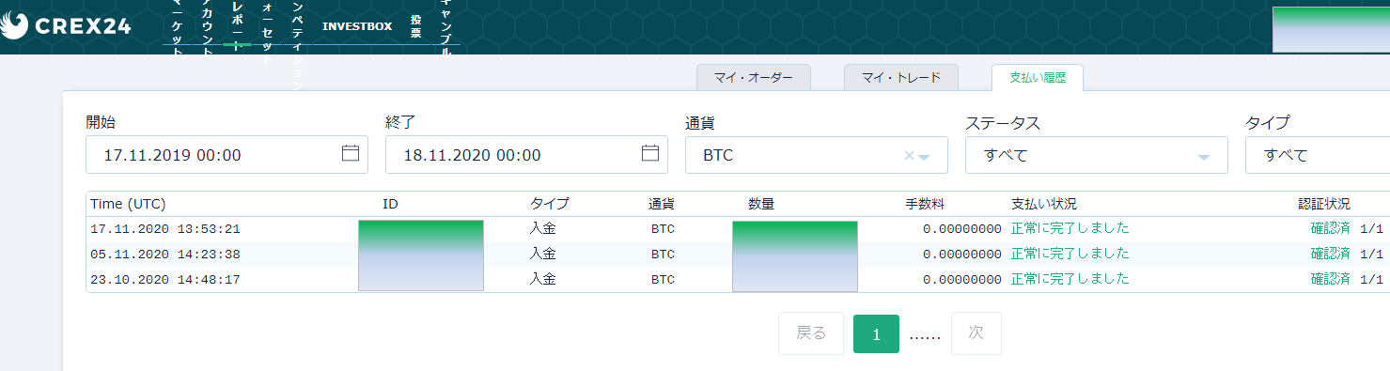Screen dimensions: 1390x371
Task: Expand the 通貨 currency dropdown arrow
Action: tap(924, 157)
